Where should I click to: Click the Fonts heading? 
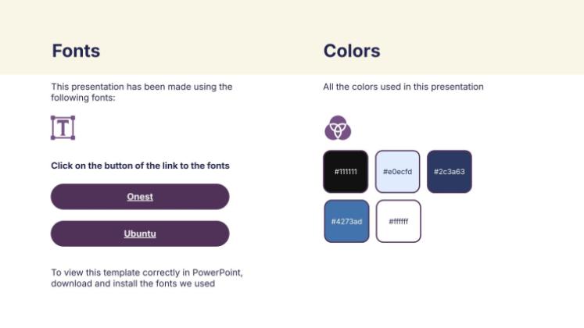click(x=76, y=52)
